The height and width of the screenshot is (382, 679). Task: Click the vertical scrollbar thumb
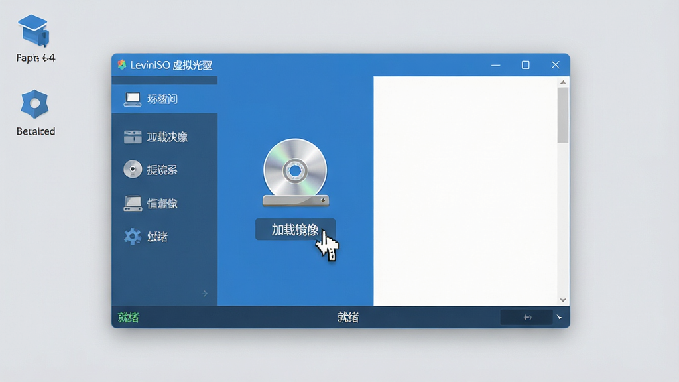point(563,115)
